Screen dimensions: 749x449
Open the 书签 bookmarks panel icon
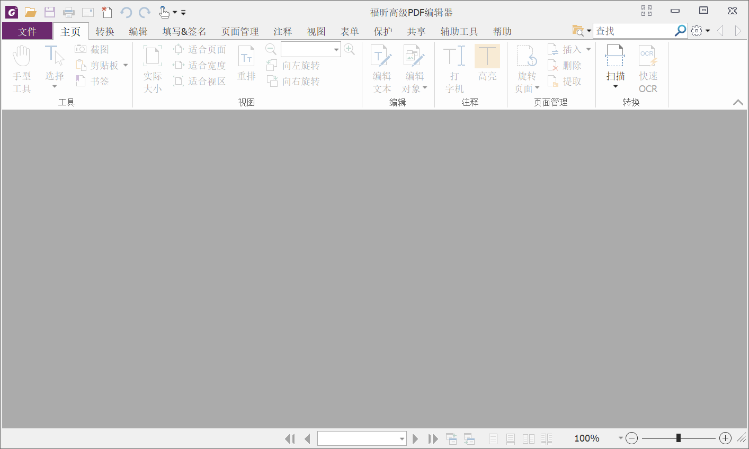pos(81,80)
